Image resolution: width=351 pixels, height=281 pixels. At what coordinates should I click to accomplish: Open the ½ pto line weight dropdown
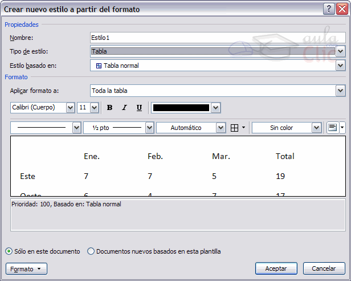coord(149,128)
